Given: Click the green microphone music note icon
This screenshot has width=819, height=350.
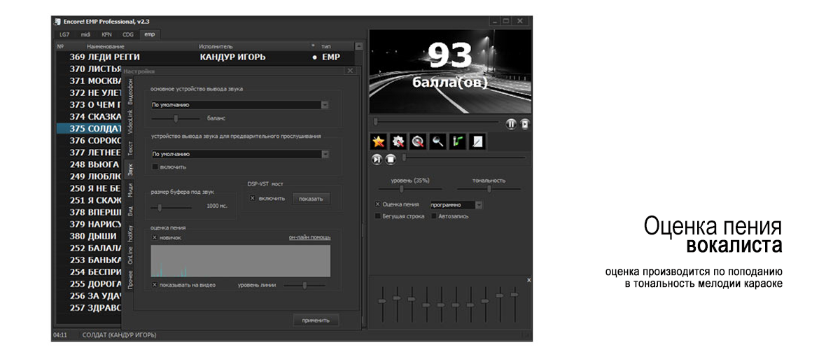Looking at the screenshot, I should click(458, 141).
